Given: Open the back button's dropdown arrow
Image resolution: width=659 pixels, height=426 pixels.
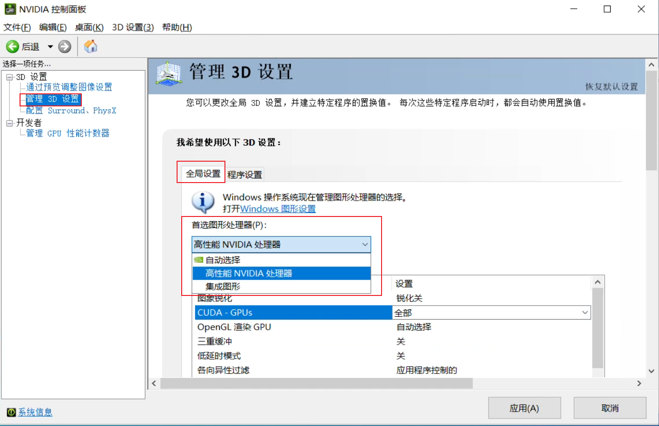Looking at the screenshot, I should (50, 46).
